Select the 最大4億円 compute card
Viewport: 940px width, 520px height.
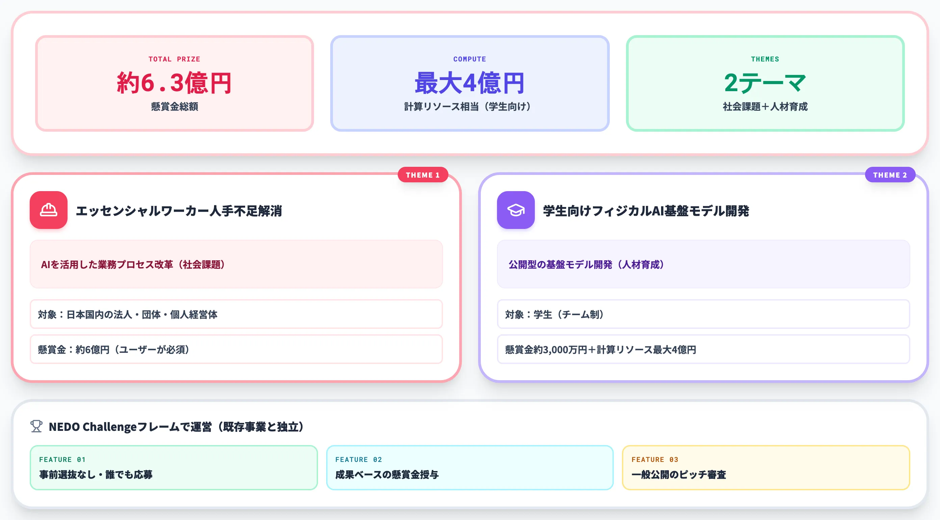click(x=470, y=83)
